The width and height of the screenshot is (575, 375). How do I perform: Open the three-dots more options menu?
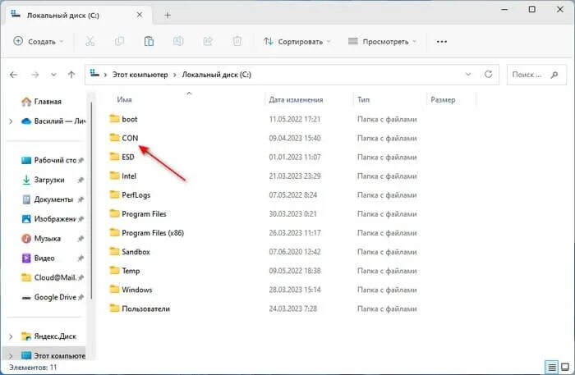(x=442, y=42)
